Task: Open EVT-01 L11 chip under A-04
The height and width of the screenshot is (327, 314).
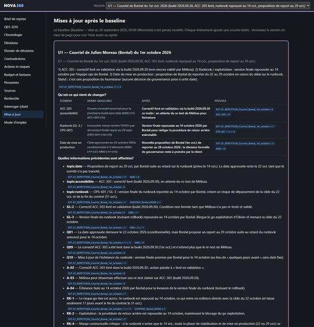Action: pos(97,294)
